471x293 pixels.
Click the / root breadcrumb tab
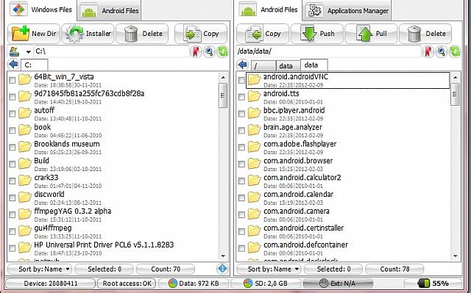point(263,65)
